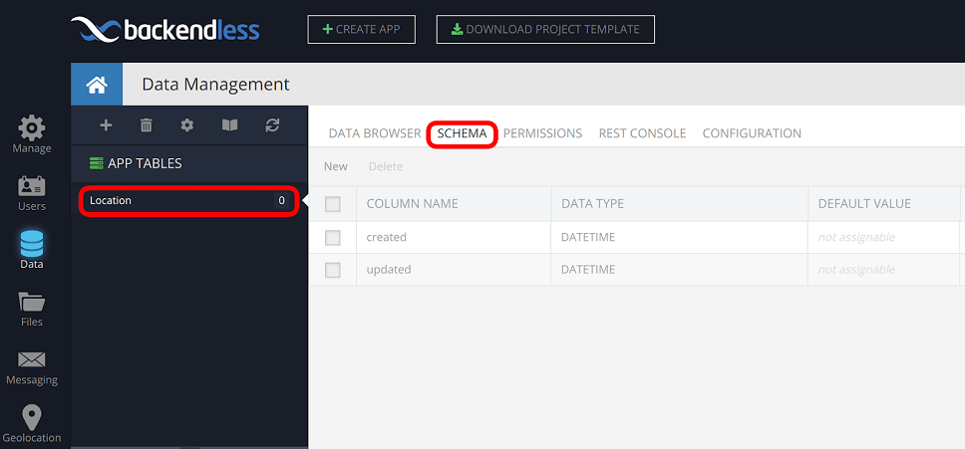Check the created column checkbox

(332, 237)
